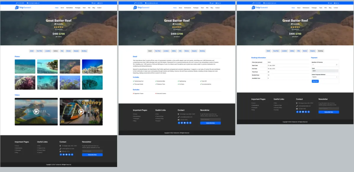354x172 pixels.
Task: Click the Pay Now button
Action: tap(315, 81)
